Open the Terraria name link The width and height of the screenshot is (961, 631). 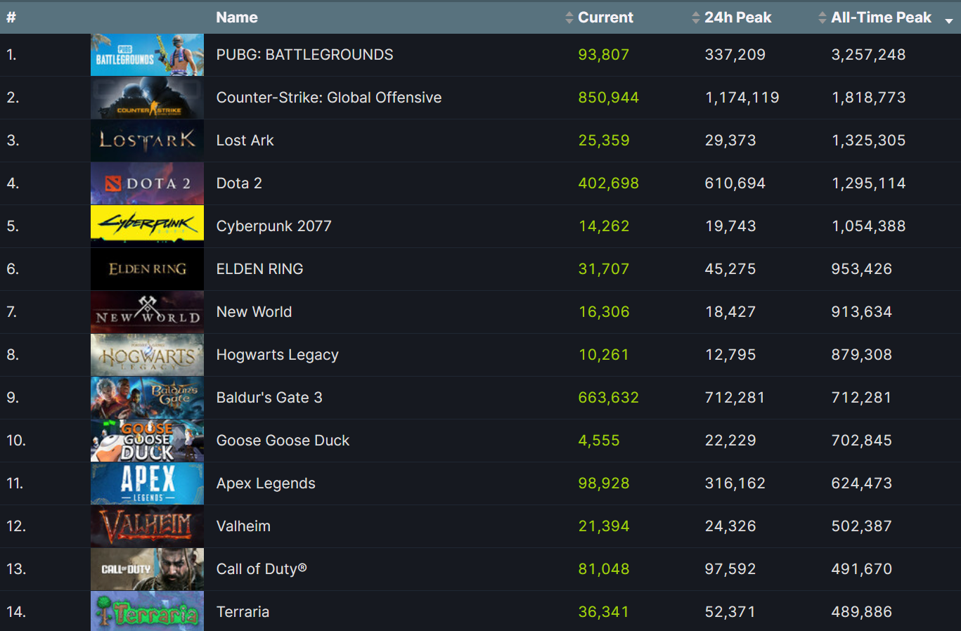pos(243,612)
